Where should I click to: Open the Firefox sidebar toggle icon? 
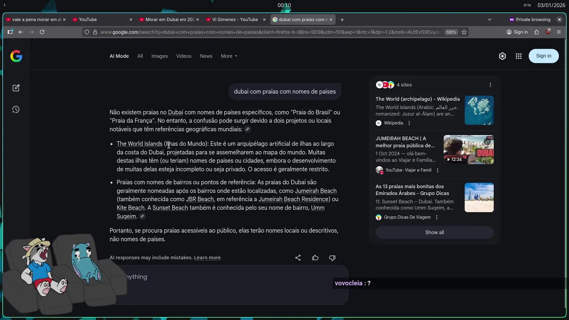click(10, 32)
